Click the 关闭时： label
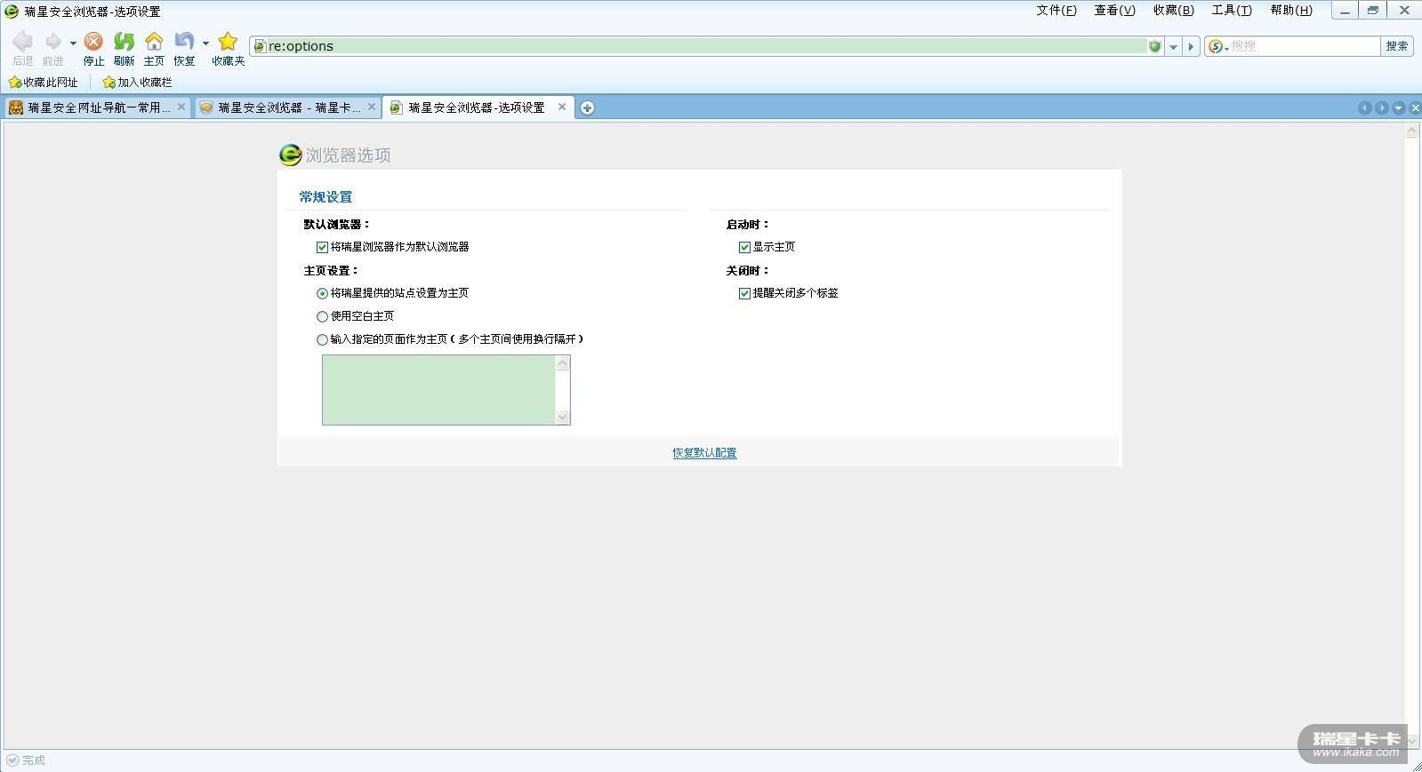The image size is (1422, 772). click(747, 271)
